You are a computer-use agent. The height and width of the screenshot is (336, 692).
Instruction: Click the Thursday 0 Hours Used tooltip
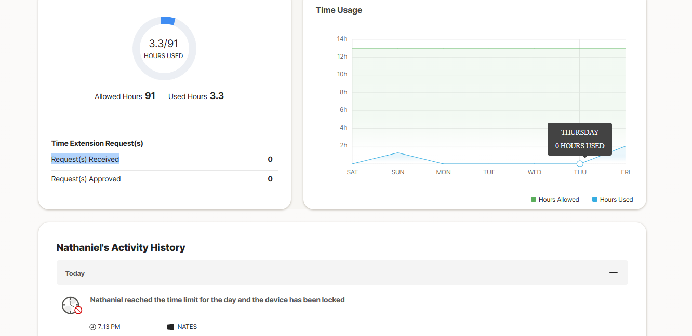(x=579, y=139)
